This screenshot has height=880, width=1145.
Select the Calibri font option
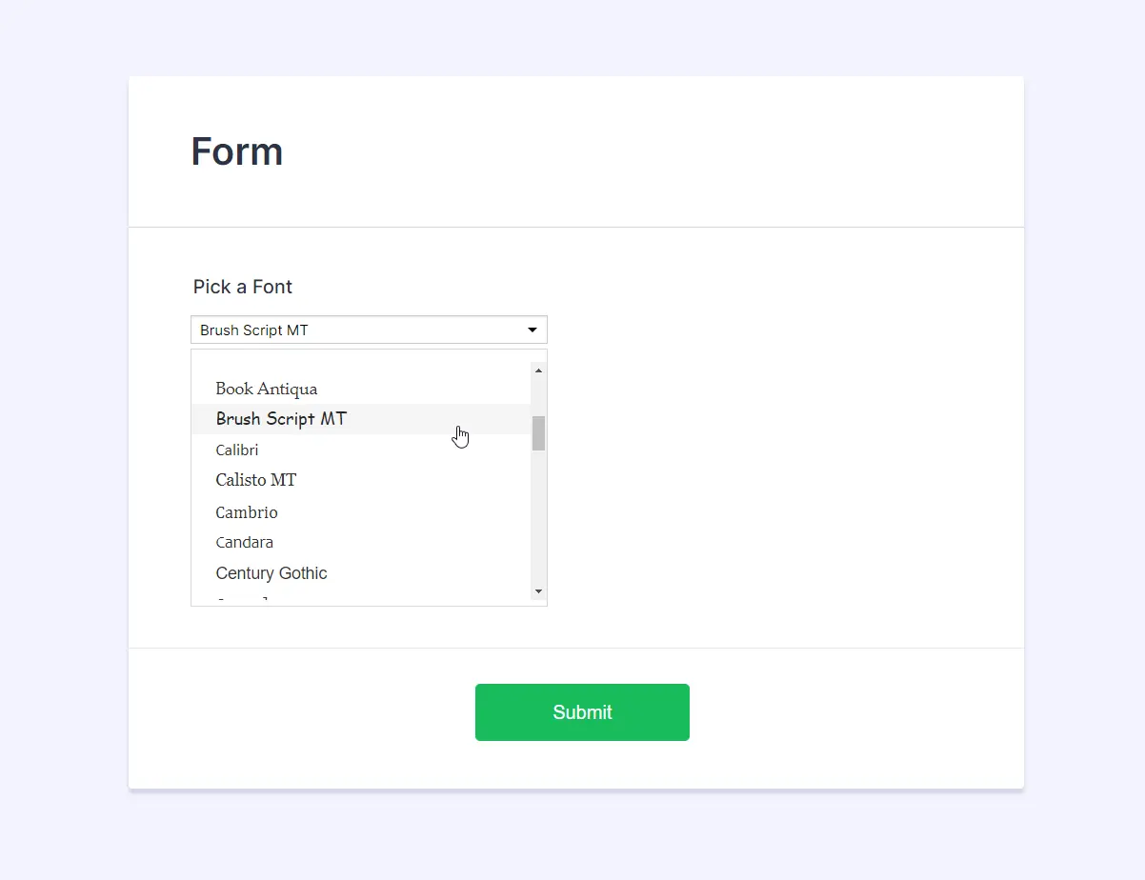[x=237, y=450]
